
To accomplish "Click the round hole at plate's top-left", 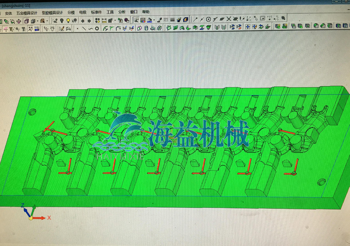I will tap(32, 111).
